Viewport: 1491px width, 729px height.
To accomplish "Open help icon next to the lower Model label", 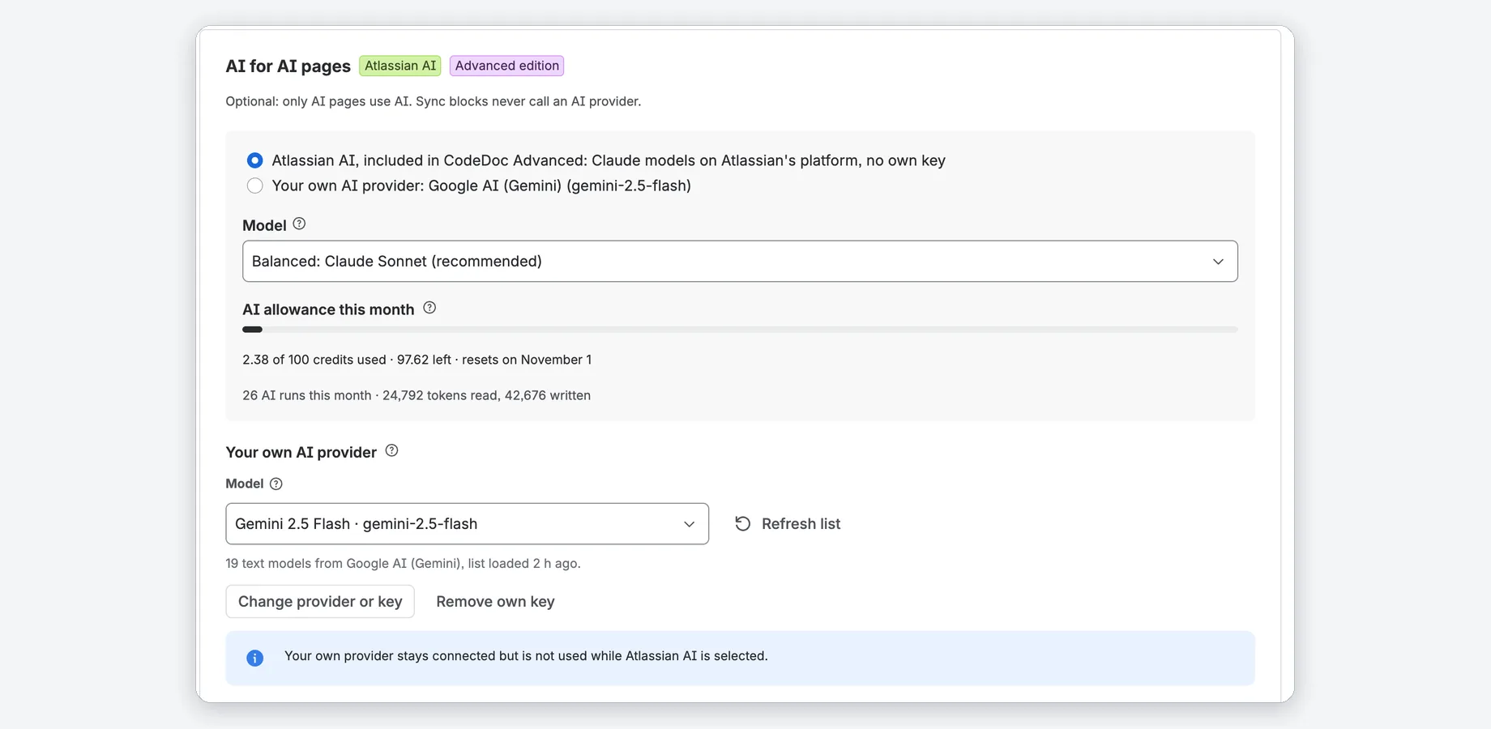I will pos(276,484).
